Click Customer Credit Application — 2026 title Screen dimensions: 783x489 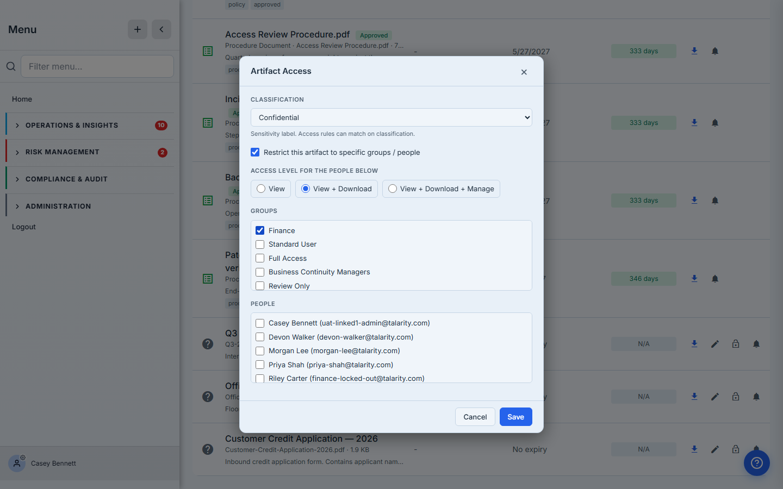point(301,438)
